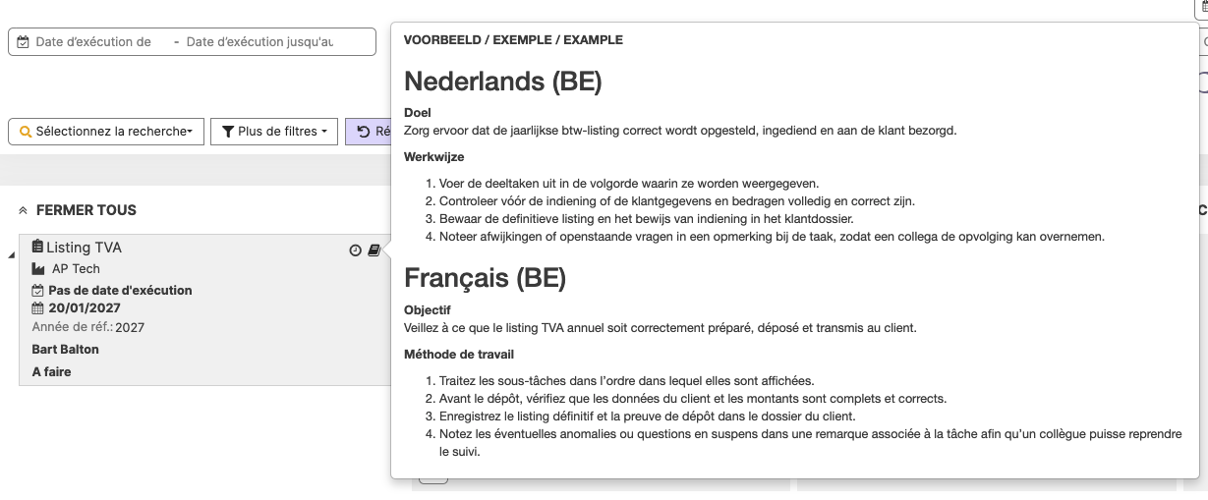The image size is (1208, 500).
Task: Open the Listing TVA task title
Action: 84,248
